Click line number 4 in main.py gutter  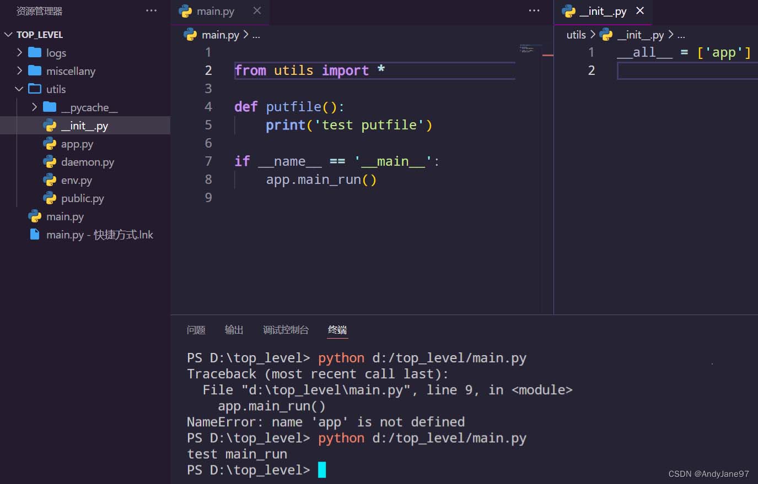[208, 107]
